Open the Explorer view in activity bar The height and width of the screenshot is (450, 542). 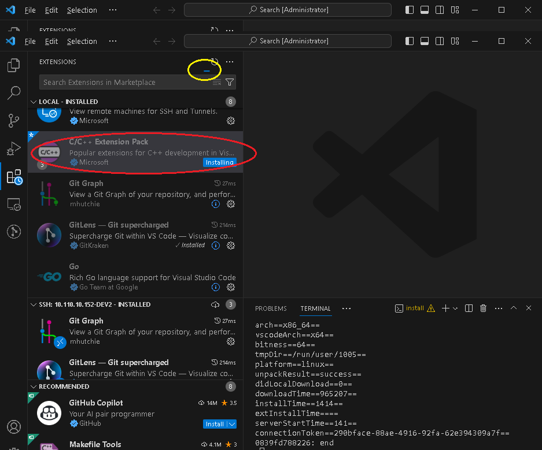tap(13, 65)
